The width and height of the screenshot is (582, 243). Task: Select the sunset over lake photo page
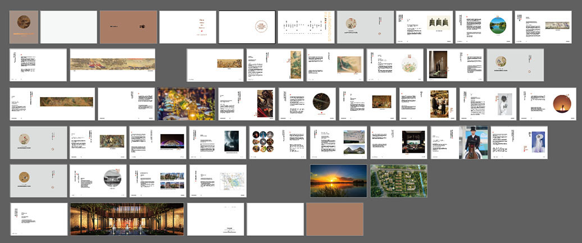coord(338,180)
